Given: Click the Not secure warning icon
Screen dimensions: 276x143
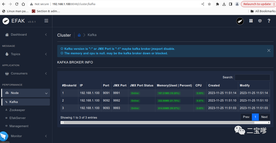Looking at the screenshot, I should point(31,4).
